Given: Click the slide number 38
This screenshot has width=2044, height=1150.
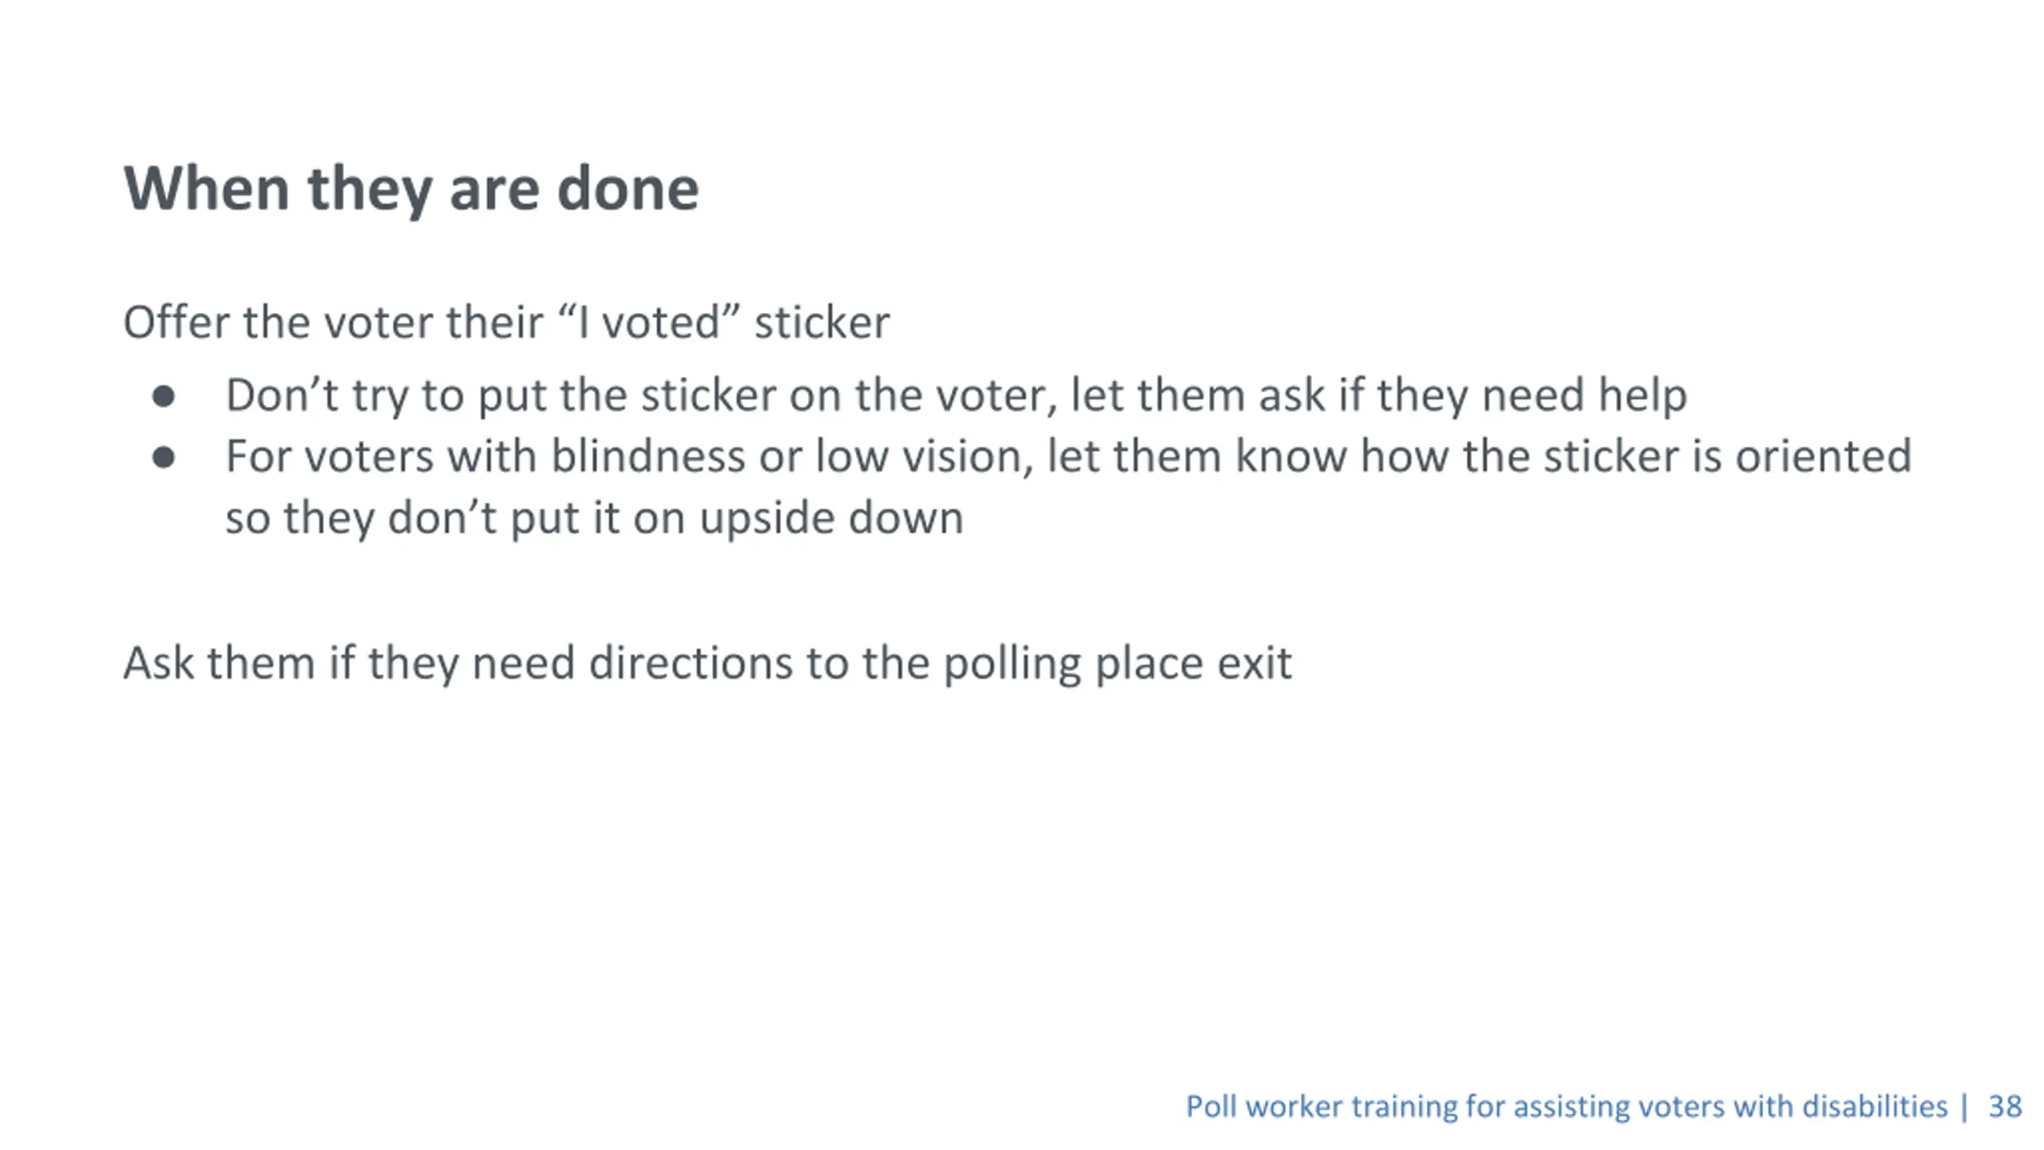Looking at the screenshot, I should [x=2005, y=1107].
